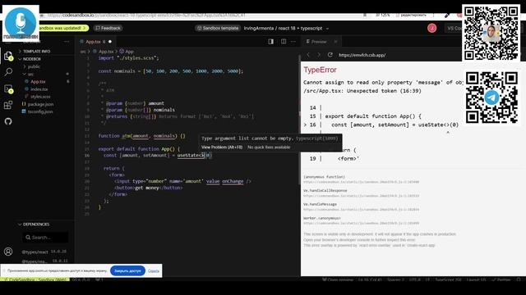Image resolution: width=526 pixels, height=295 pixels.
Task: Click the VS Code button in header
Action: [x=454, y=28]
